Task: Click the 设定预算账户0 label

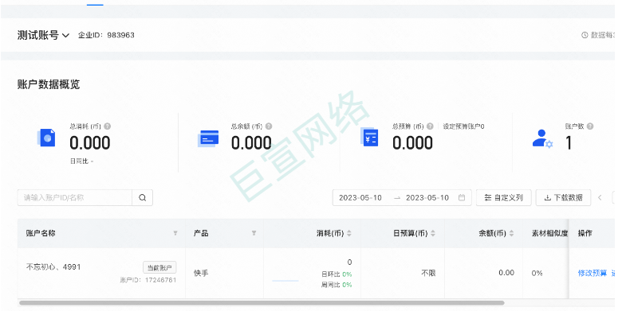Action: tap(463, 126)
